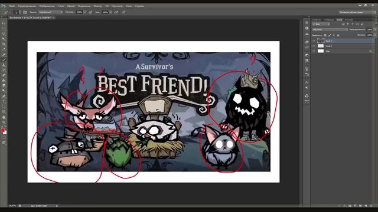Select the Hand tool

pos(4,117)
